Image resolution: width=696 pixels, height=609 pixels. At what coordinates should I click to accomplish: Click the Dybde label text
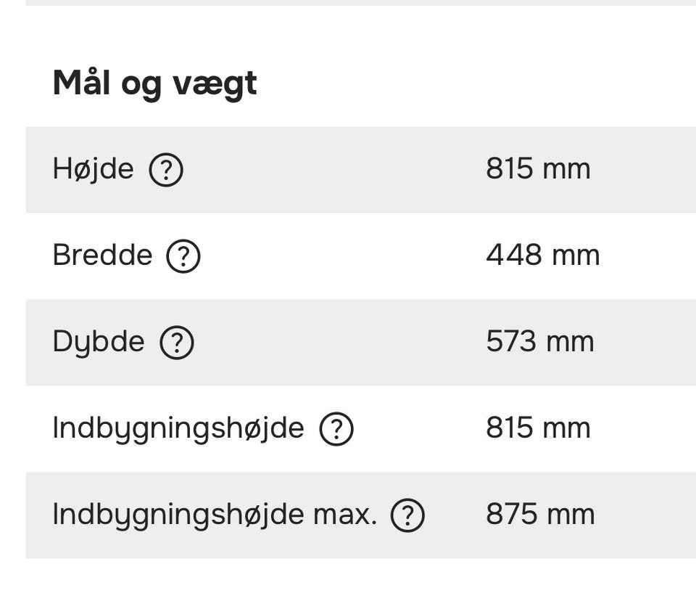coord(99,342)
